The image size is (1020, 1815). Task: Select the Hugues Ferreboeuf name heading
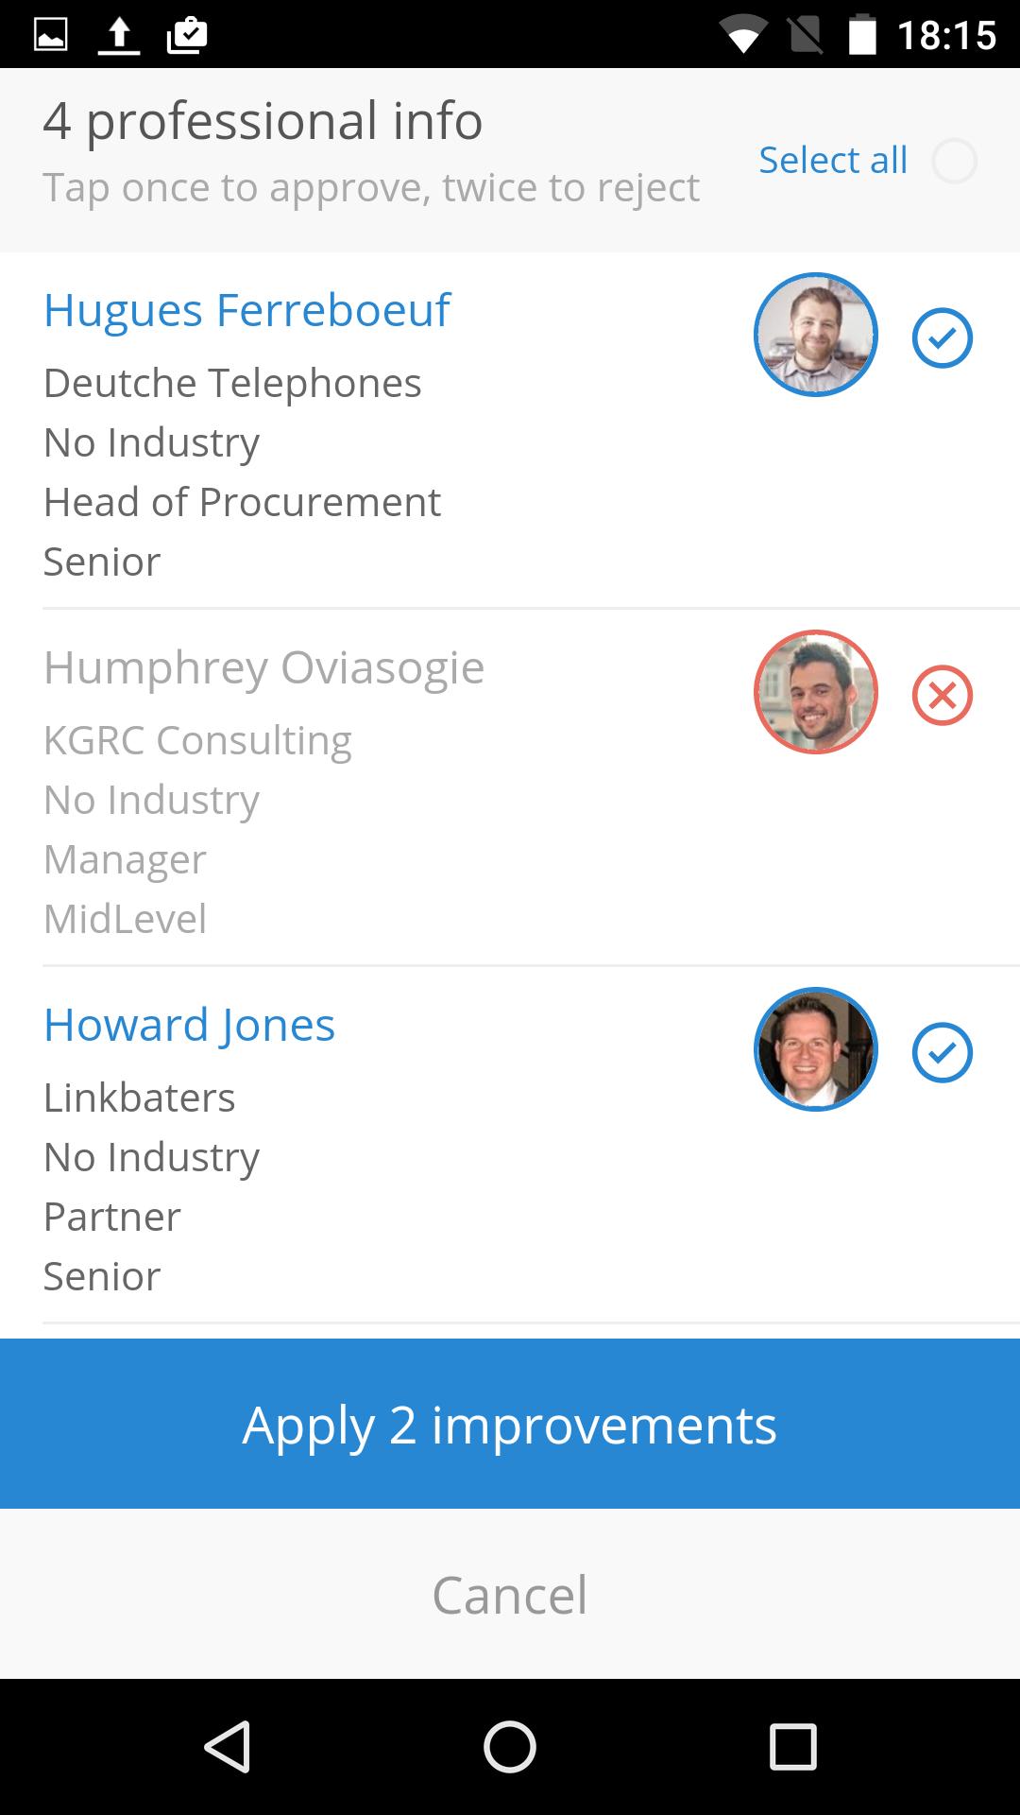click(247, 310)
